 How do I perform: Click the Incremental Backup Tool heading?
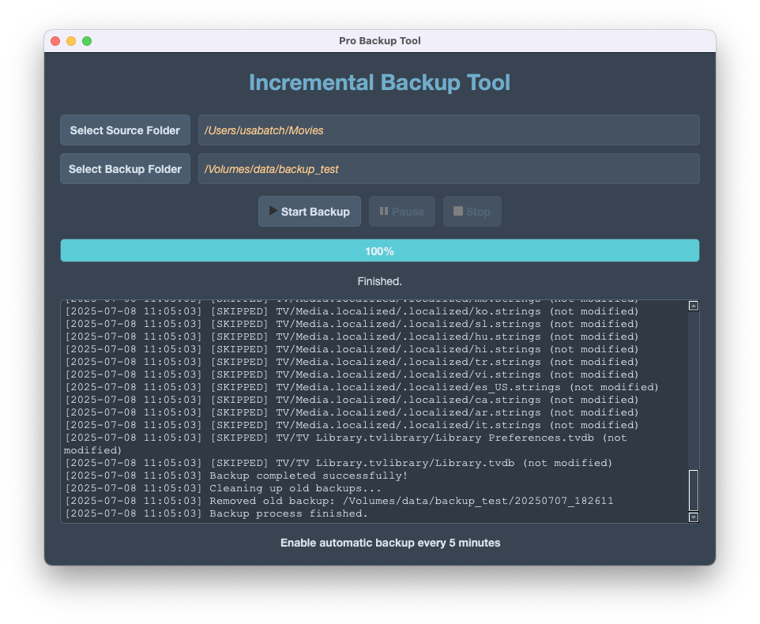379,82
